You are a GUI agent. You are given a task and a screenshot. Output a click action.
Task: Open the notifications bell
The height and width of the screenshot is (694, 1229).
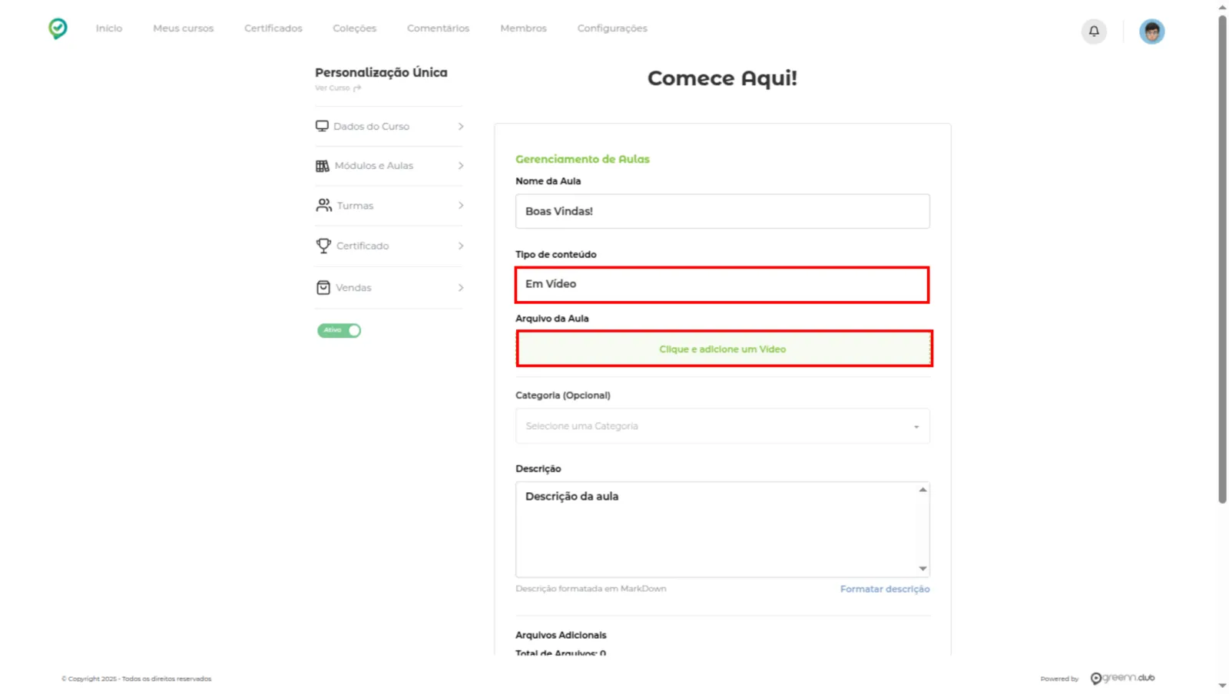[x=1094, y=31]
